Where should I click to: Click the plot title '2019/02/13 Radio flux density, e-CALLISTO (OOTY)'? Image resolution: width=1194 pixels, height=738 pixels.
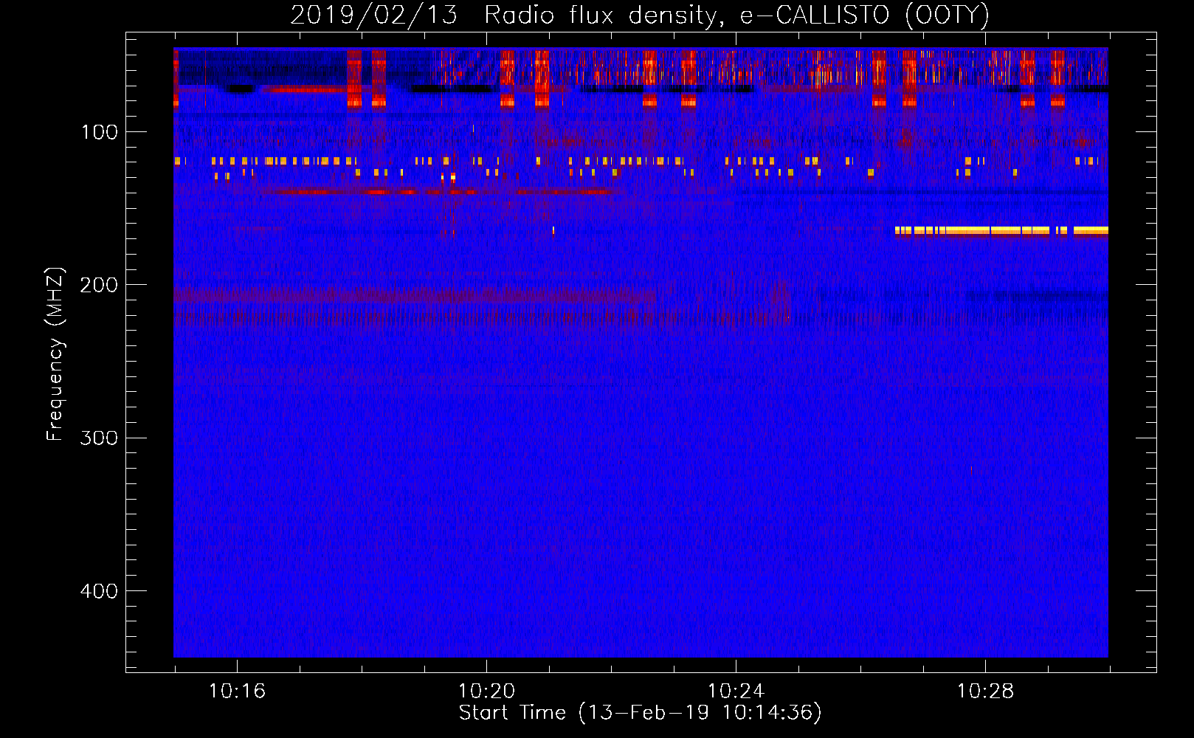639,15
